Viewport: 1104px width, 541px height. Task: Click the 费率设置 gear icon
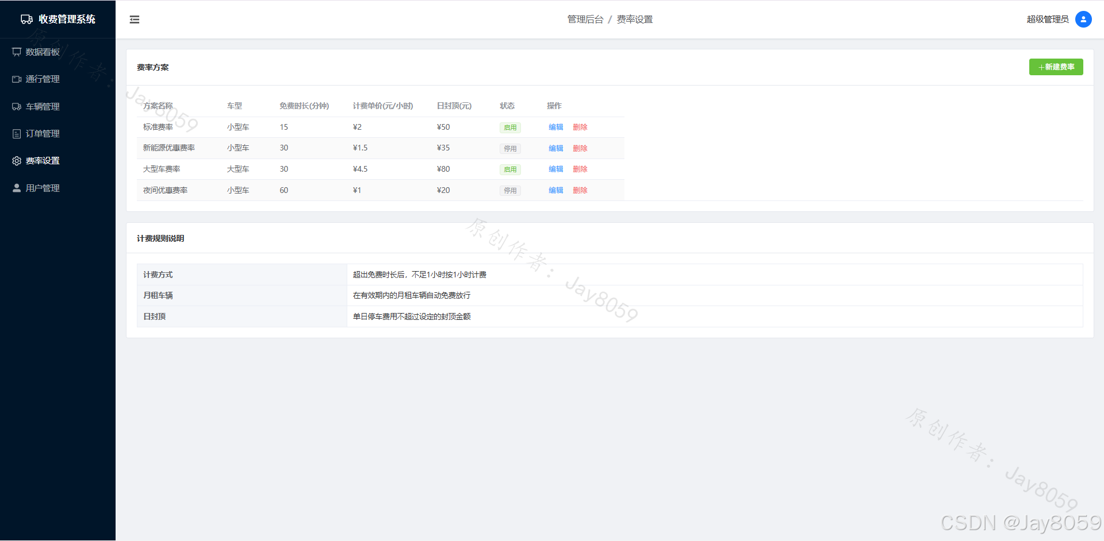17,161
